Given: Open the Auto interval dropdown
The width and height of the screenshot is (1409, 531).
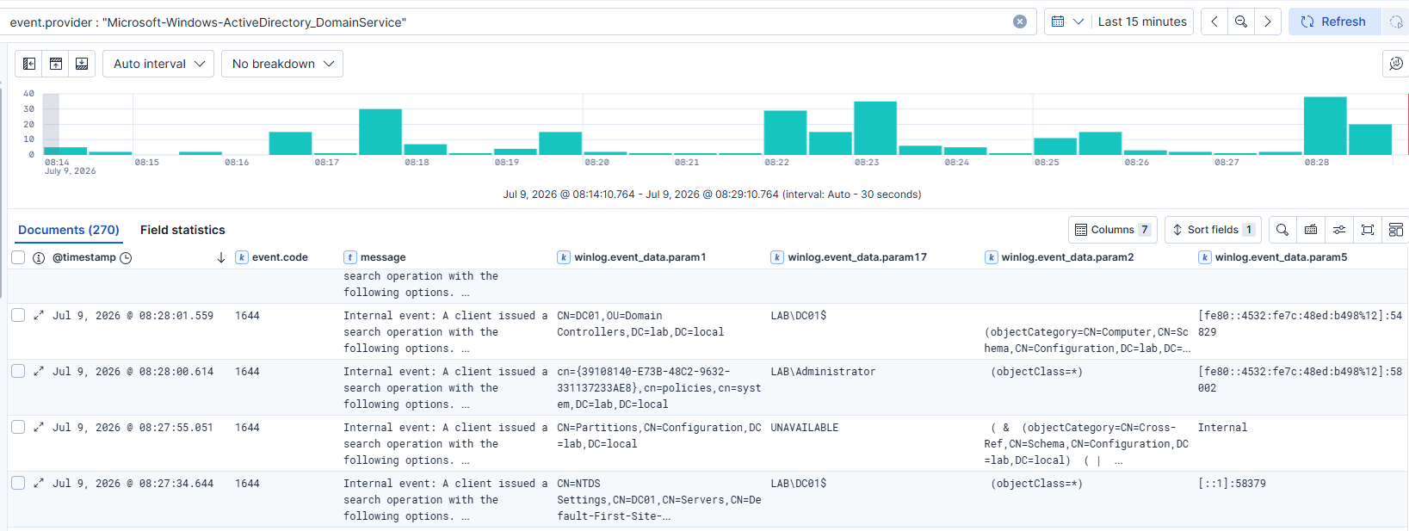Looking at the screenshot, I should pos(158,64).
